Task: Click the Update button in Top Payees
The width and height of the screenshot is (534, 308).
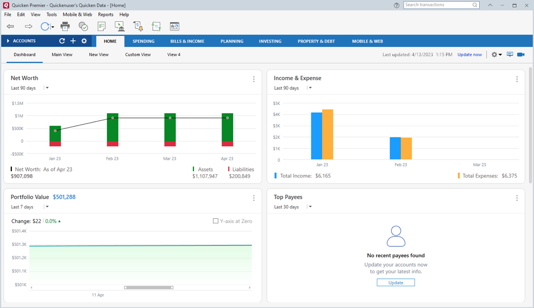Action: tap(395, 282)
